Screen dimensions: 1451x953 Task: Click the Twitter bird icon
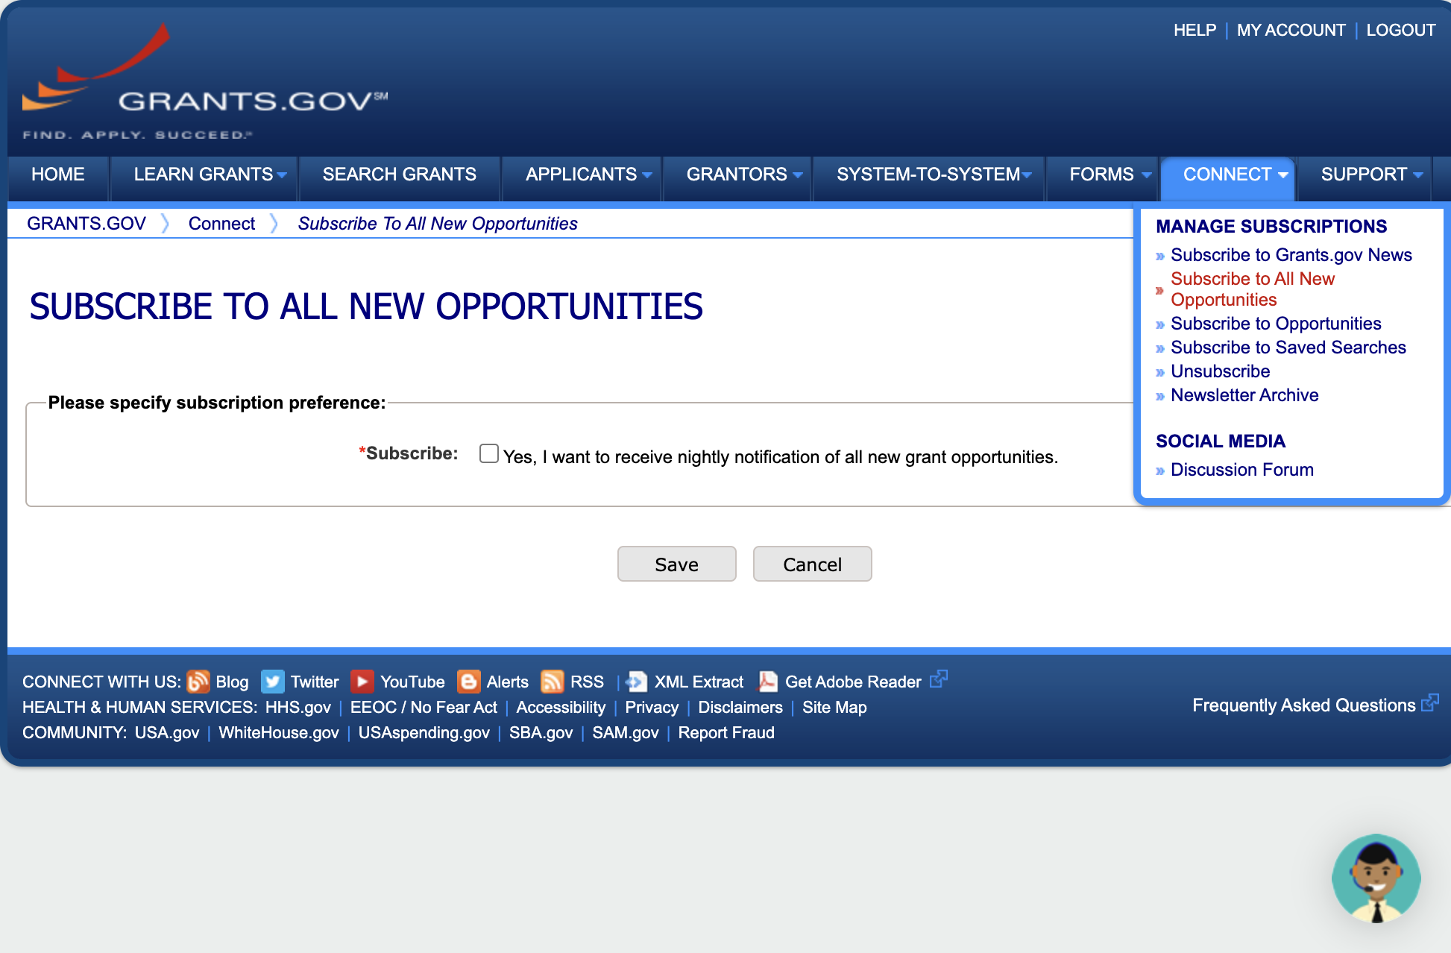point(273,682)
